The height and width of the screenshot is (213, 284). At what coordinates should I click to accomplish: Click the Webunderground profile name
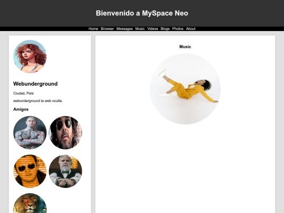[35, 84]
